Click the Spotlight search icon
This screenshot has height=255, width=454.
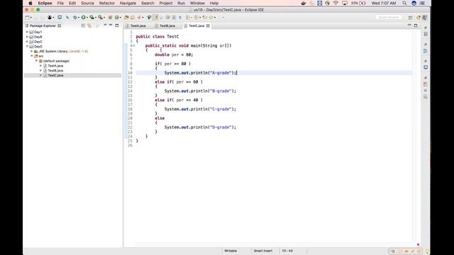tap(404, 3)
